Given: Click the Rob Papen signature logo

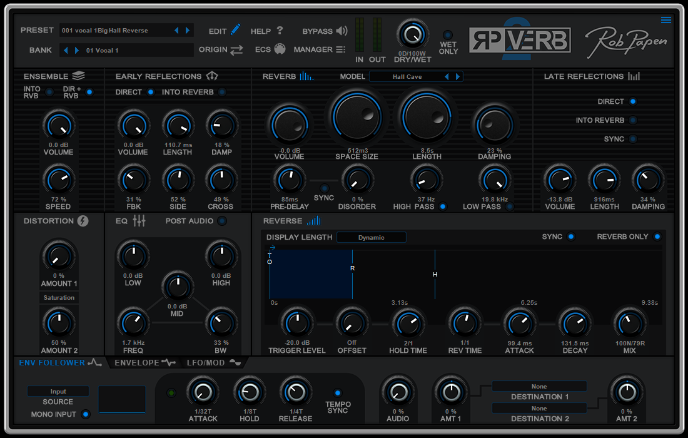Looking at the screenshot, I should pos(626,42).
